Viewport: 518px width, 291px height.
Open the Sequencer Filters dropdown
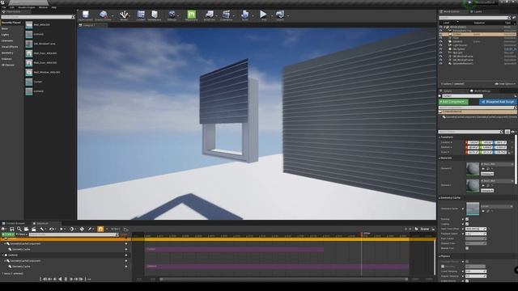tap(22, 234)
